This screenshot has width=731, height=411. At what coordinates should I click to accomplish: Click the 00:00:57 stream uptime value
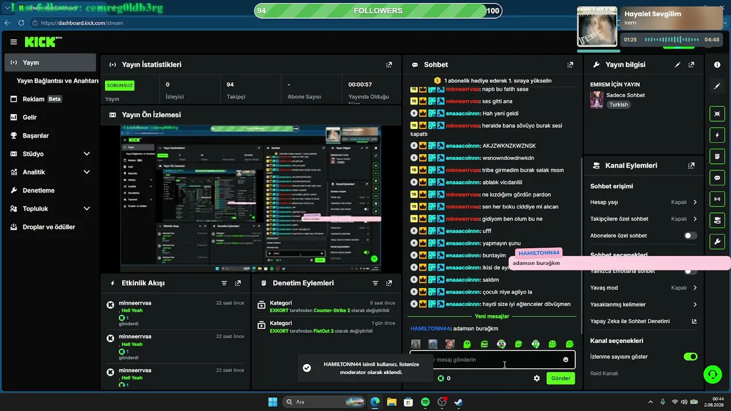pos(360,84)
